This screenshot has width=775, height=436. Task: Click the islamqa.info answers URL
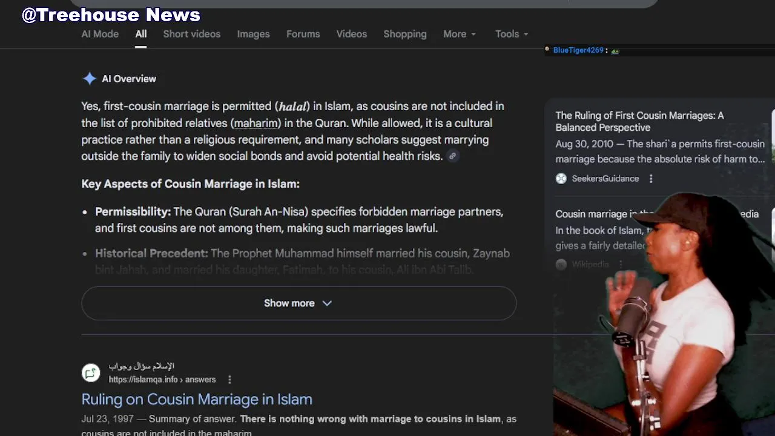pyautogui.click(x=162, y=380)
